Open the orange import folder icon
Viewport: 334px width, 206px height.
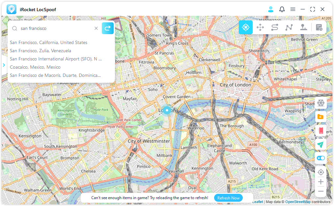(321, 117)
